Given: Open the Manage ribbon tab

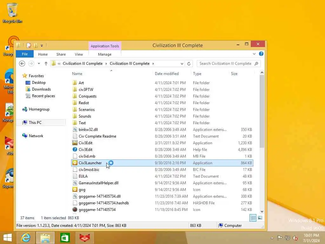Looking at the screenshot, I should (x=105, y=54).
